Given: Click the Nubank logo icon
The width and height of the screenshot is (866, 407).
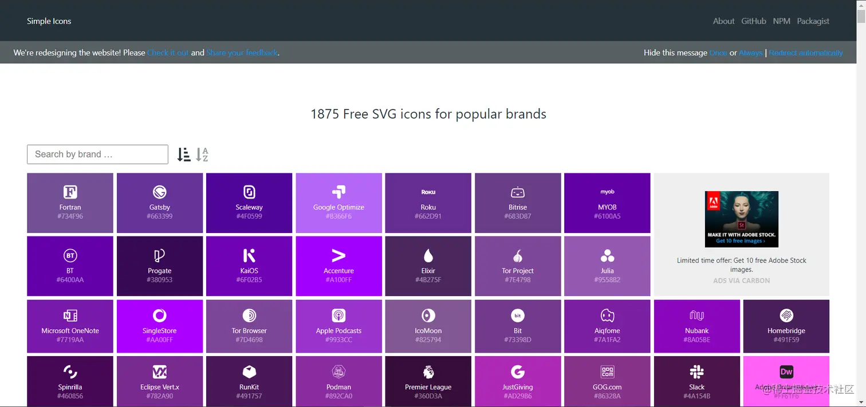Looking at the screenshot, I should pyautogui.click(x=697, y=315).
